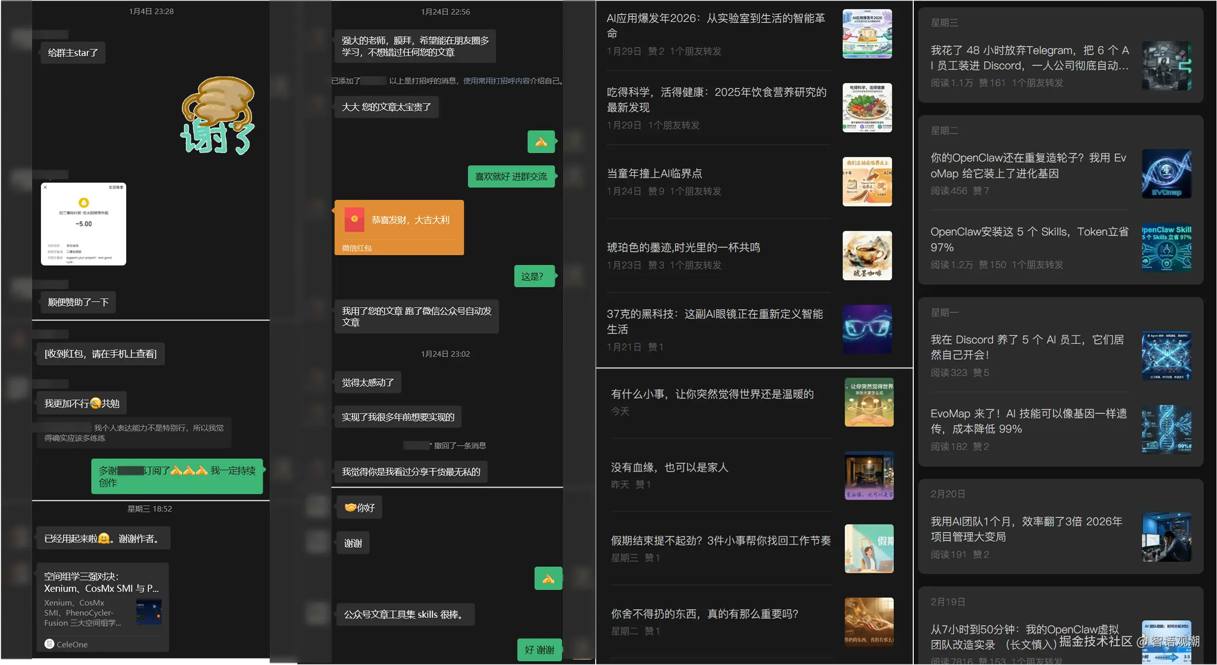Open 我在Discord养了5个AI员工 post

pos(1026,347)
